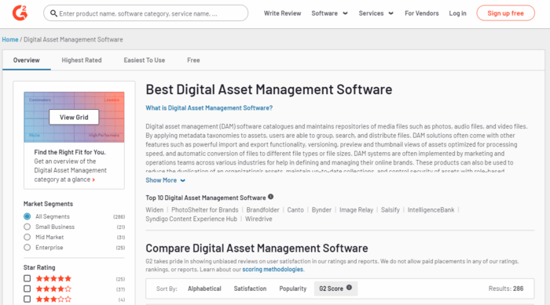Image resolution: width=550 pixels, height=305 pixels.
Task: Open Wiredrive in the top 10 list
Action: 258,219
